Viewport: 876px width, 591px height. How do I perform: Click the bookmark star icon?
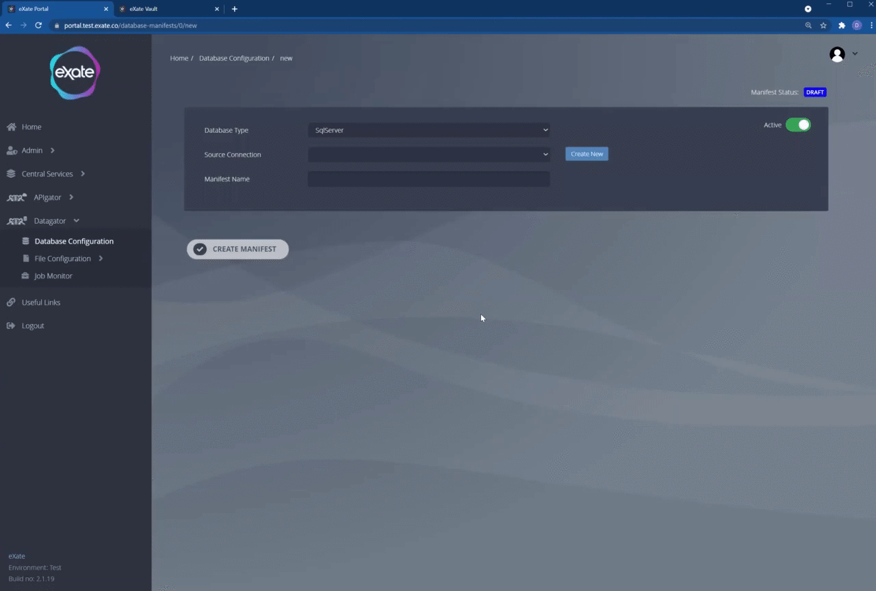pos(823,25)
